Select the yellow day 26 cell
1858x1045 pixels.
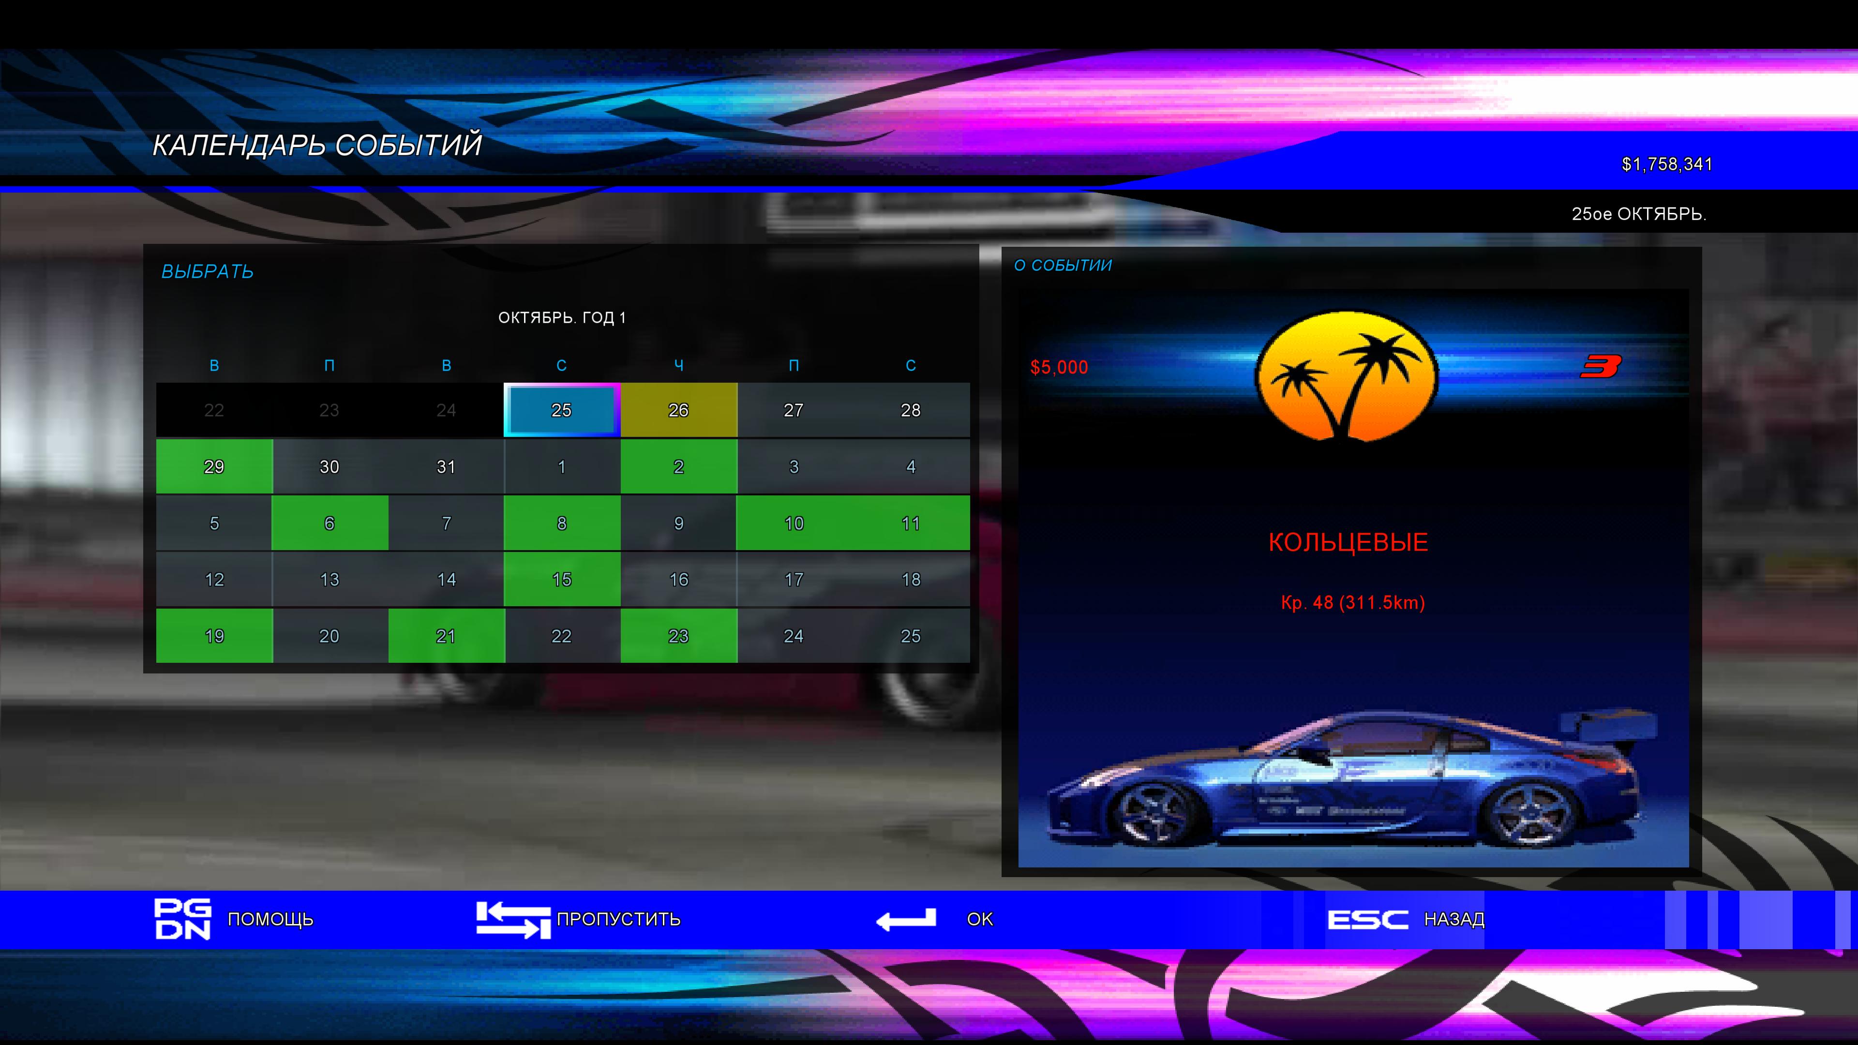pos(679,410)
